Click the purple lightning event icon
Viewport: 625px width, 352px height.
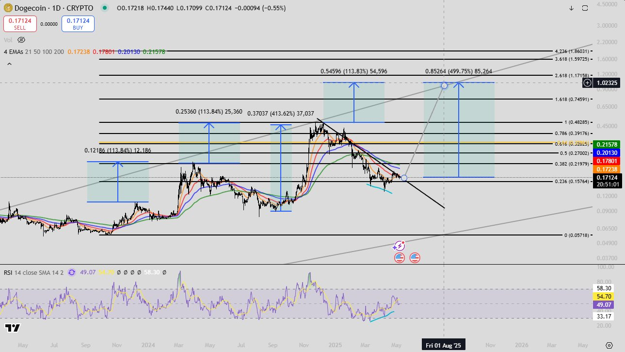tap(399, 246)
